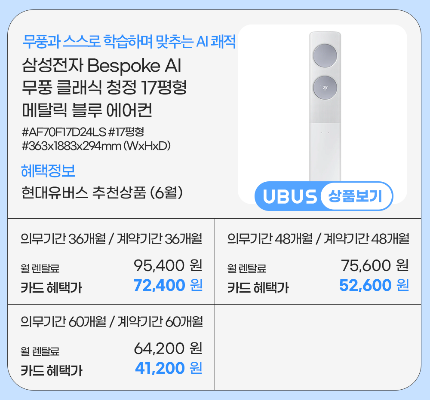Click the 25° temperature display circle
The image size is (430, 400).
tap(325, 88)
